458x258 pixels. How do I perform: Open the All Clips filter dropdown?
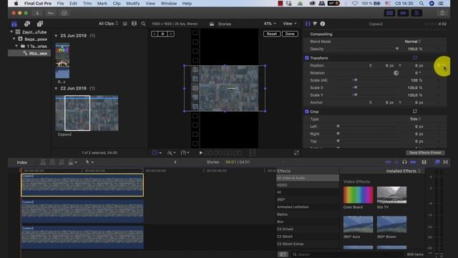point(108,24)
